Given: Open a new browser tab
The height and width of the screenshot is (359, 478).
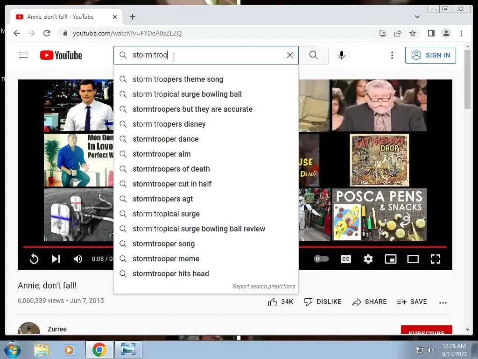Looking at the screenshot, I should point(132,17).
